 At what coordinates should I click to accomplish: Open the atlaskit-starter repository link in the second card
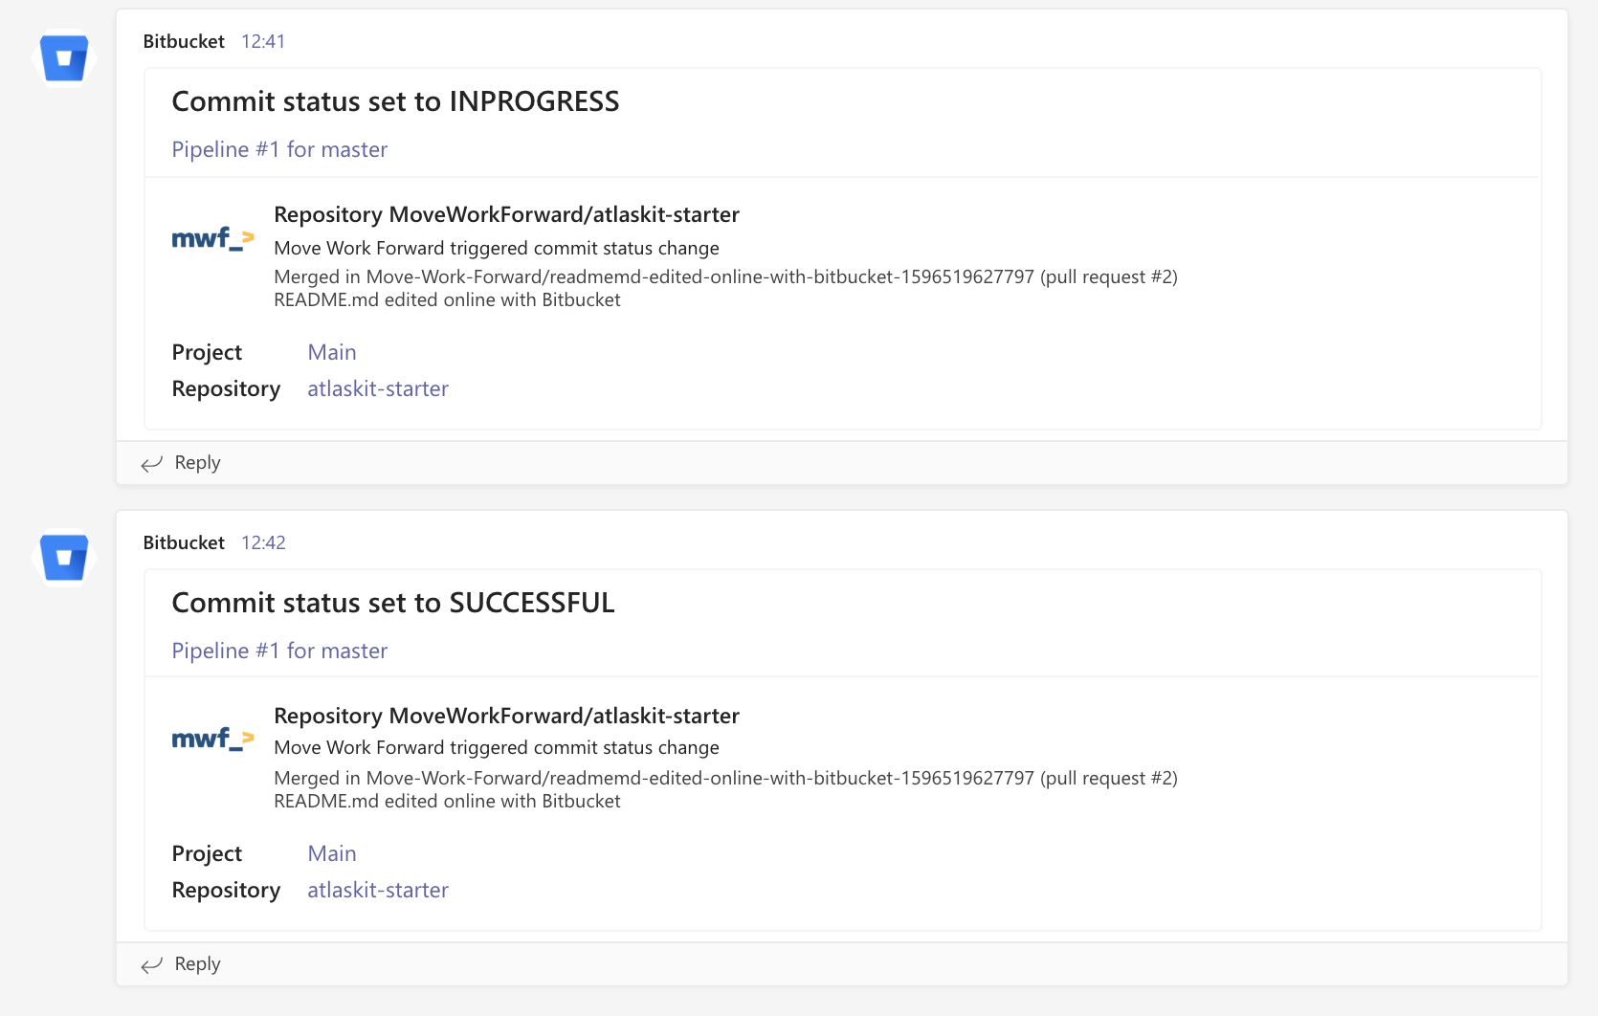[x=378, y=890]
